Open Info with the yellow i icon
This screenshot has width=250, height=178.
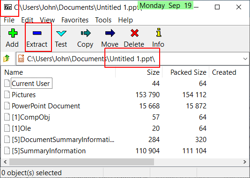[x=159, y=32]
